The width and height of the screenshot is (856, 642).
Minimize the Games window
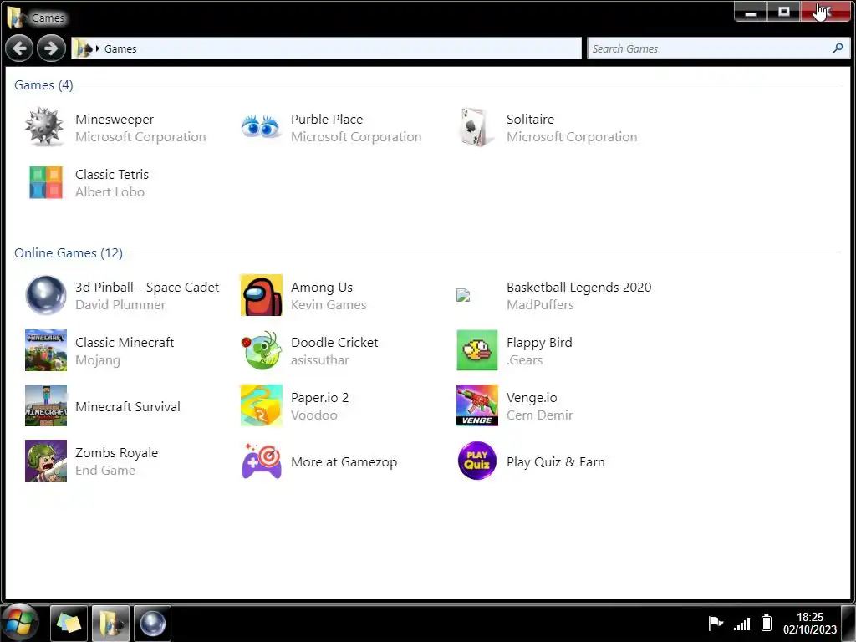tap(751, 12)
